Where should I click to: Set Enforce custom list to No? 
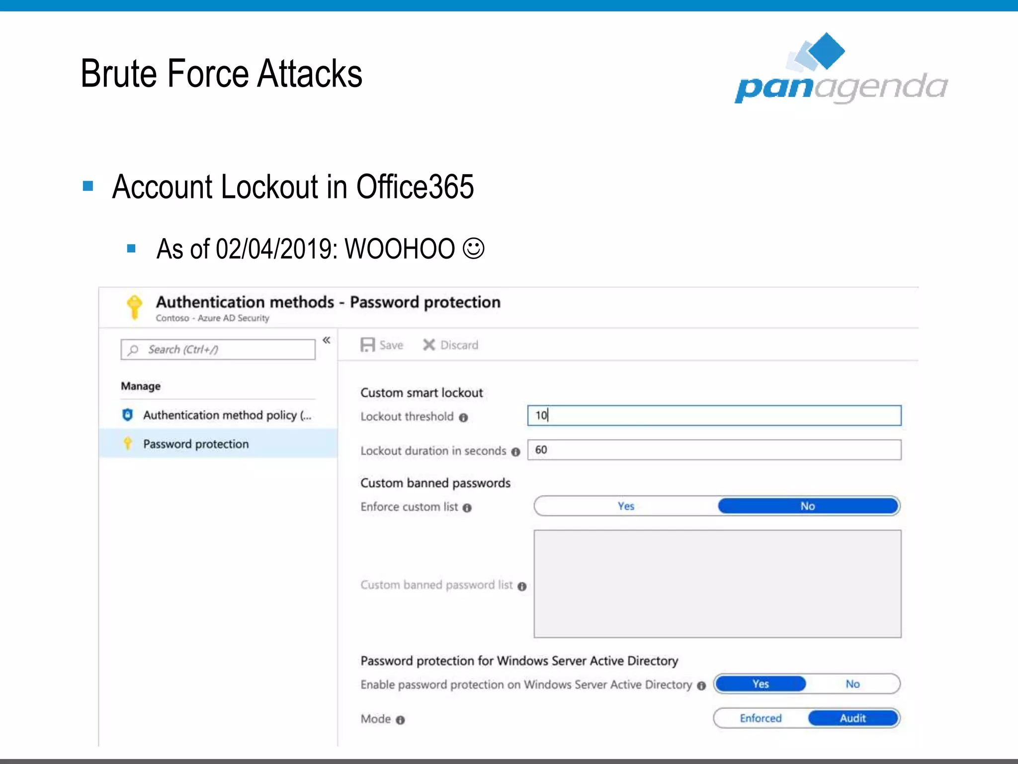pos(808,506)
